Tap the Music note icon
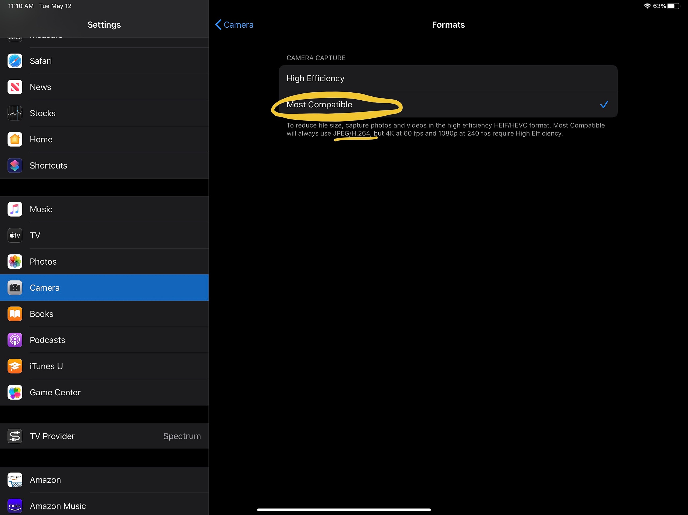Image resolution: width=688 pixels, height=515 pixels. pyautogui.click(x=15, y=209)
